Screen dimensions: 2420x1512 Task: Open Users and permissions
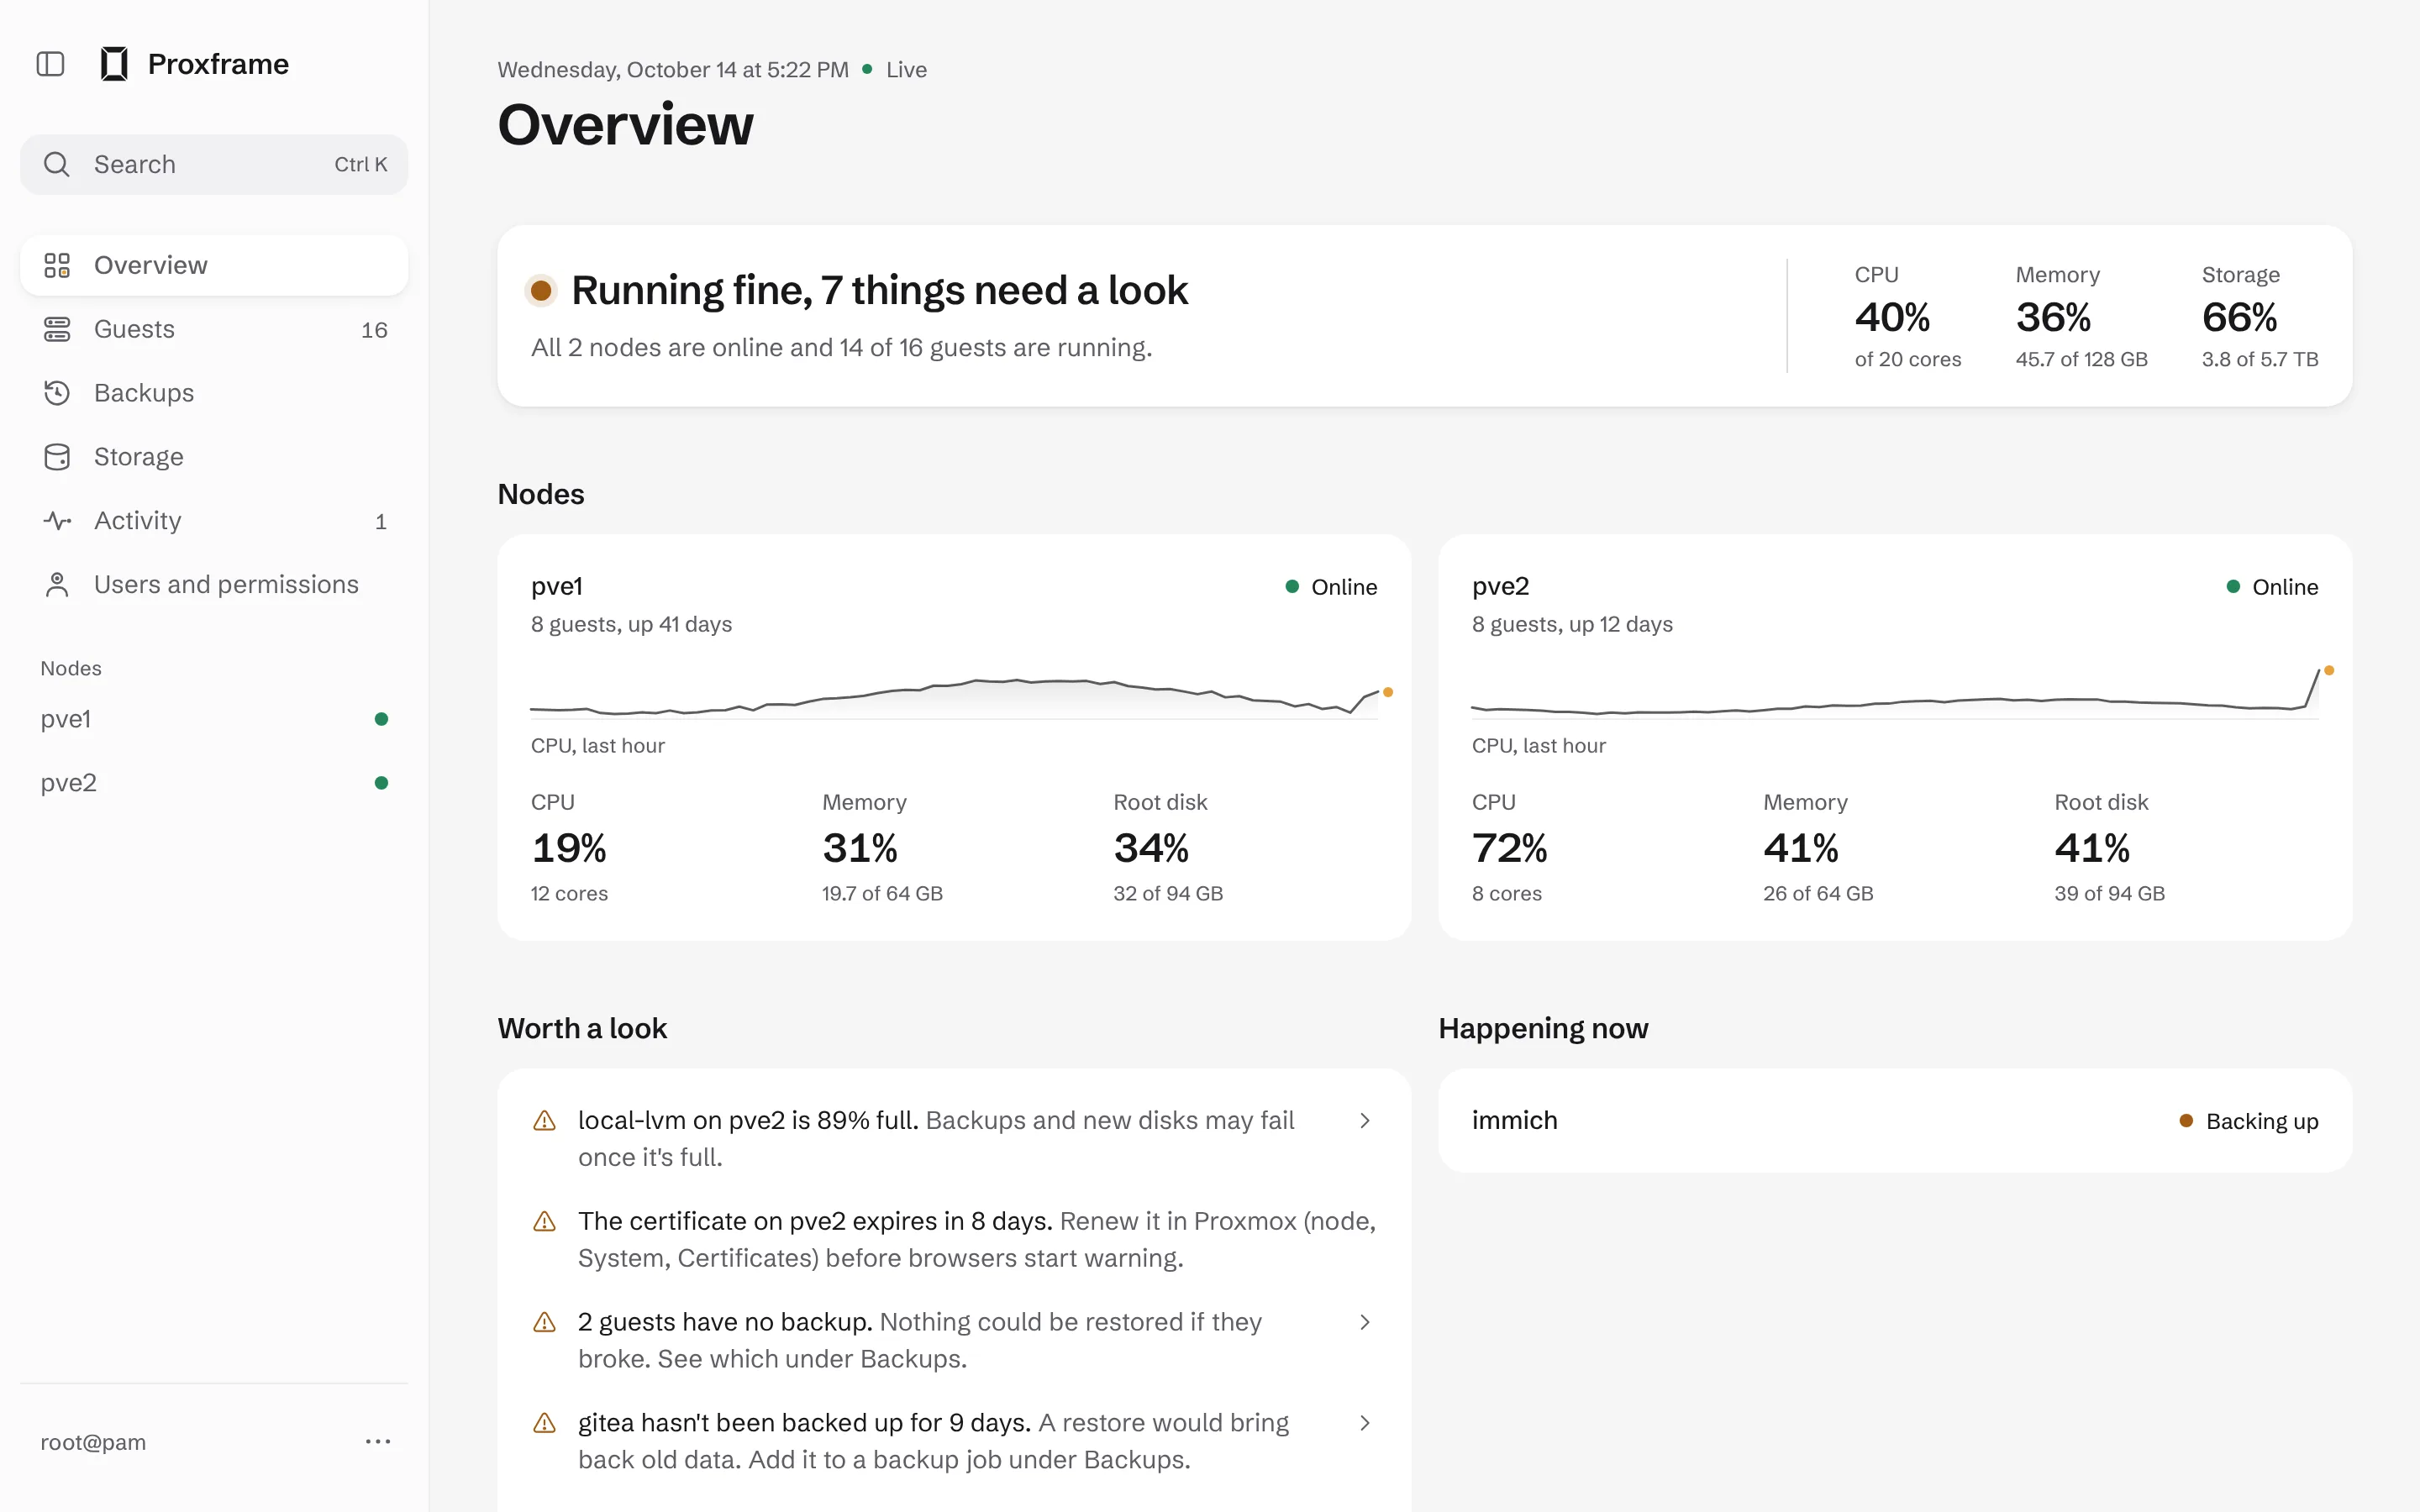coord(214,584)
